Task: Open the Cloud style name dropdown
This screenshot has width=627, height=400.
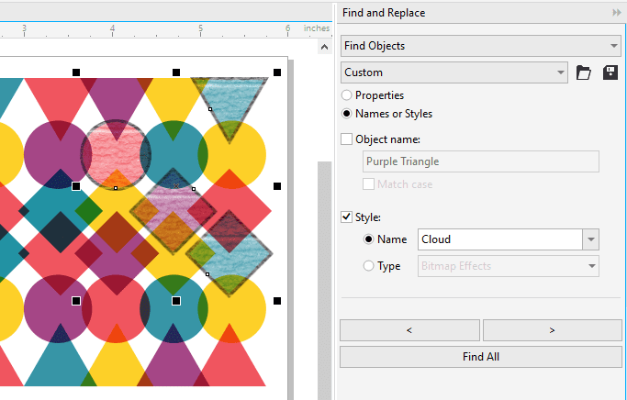Action: point(590,239)
